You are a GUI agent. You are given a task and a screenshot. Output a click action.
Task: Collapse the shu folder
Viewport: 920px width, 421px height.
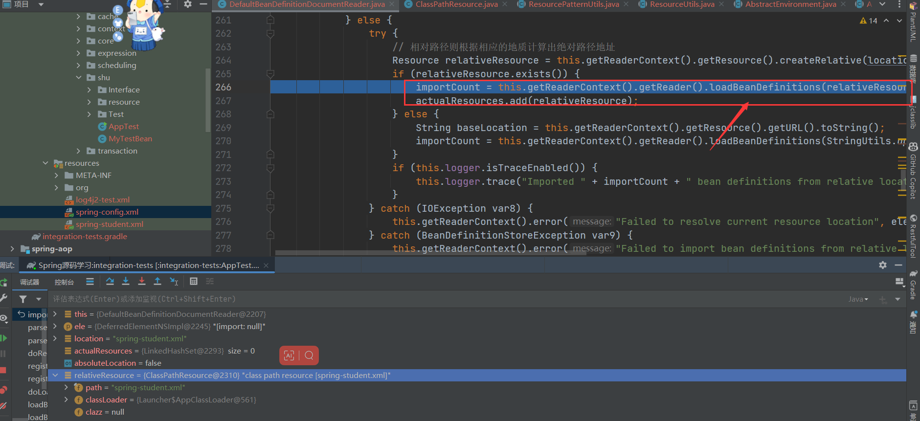point(79,77)
